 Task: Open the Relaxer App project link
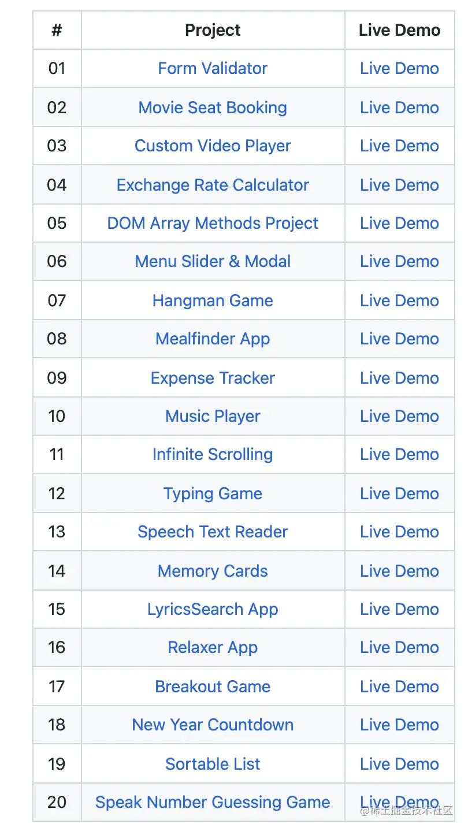(213, 647)
